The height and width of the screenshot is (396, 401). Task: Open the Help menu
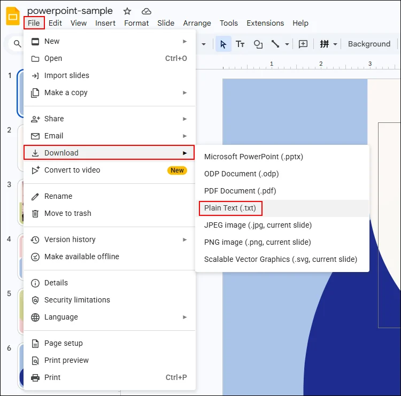(x=300, y=23)
